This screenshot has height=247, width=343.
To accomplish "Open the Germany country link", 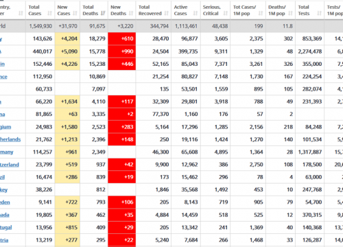I will click(7, 152).
